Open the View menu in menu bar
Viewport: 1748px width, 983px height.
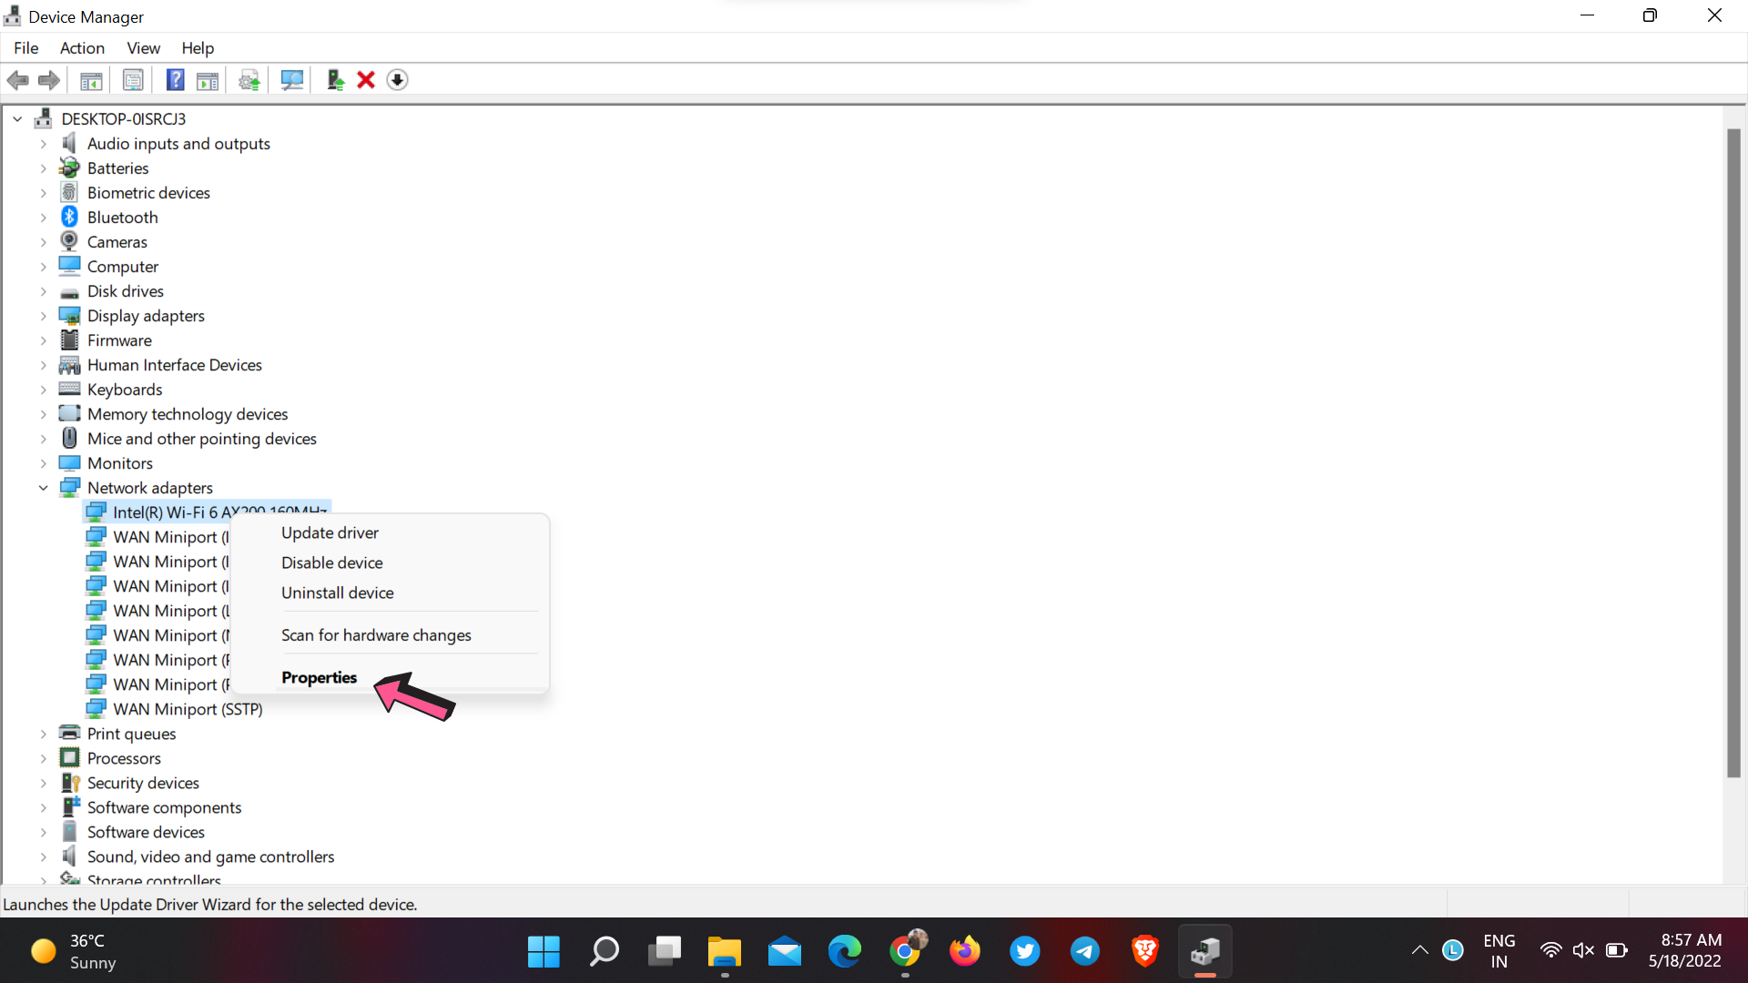(143, 48)
